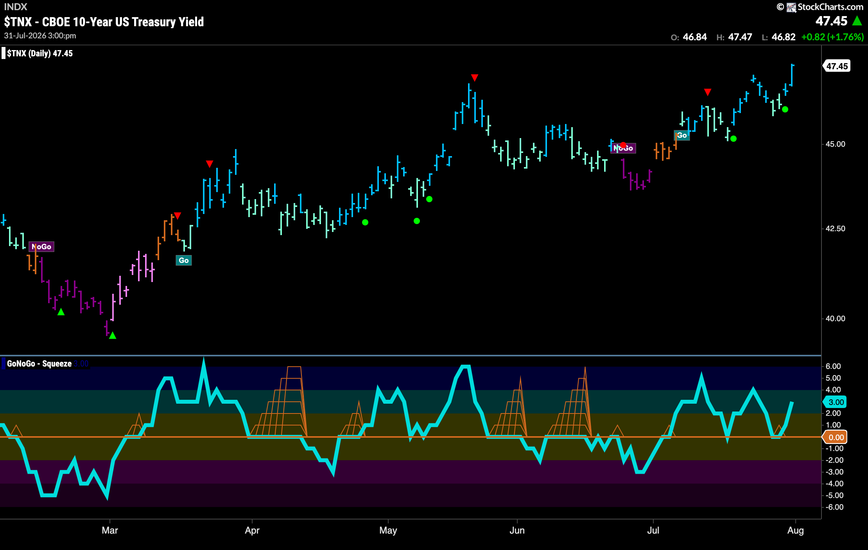Click the teal Go label in March
The height and width of the screenshot is (550, 868).
184,260
